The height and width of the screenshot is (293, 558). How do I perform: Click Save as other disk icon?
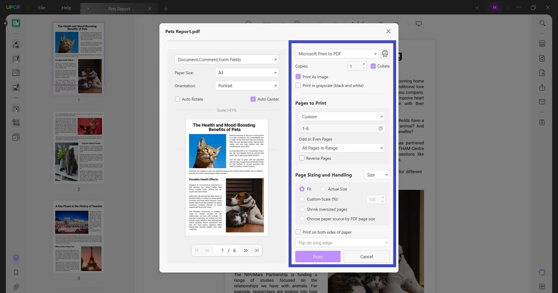542,122
